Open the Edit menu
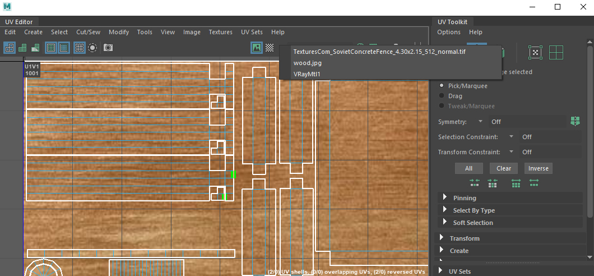 pos(10,32)
